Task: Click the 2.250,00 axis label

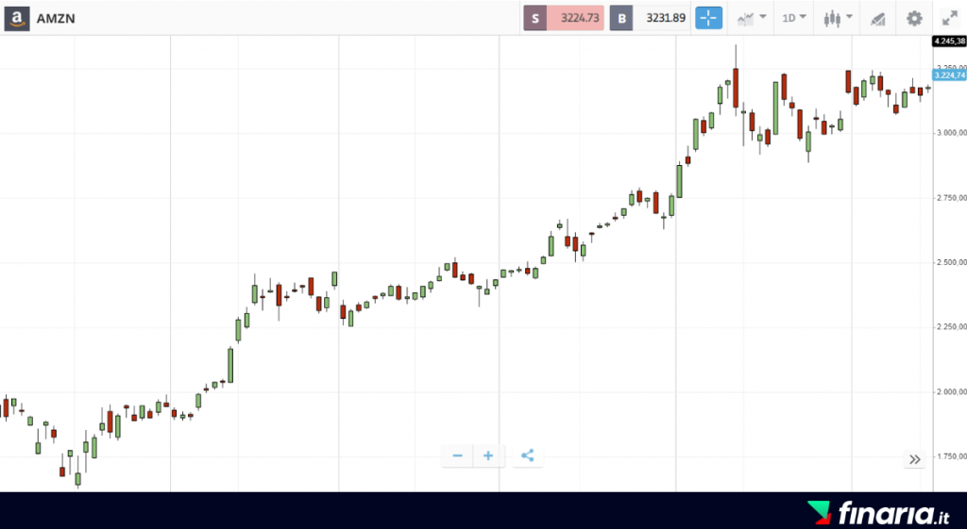Action: tap(952, 327)
